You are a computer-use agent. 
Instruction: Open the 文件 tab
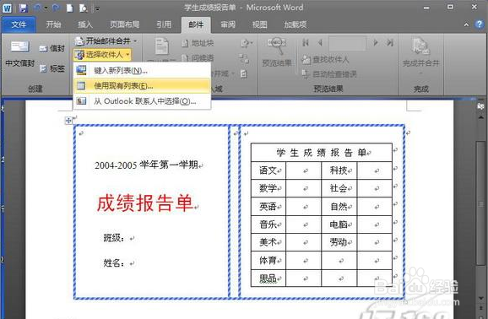[19, 24]
